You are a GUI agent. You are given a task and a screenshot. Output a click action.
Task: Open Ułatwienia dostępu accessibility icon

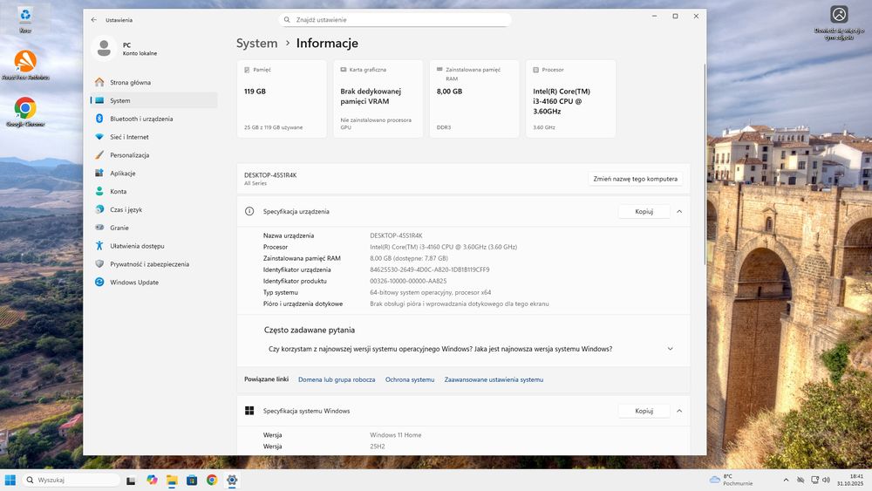pyautogui.click(x=99, y=246)
